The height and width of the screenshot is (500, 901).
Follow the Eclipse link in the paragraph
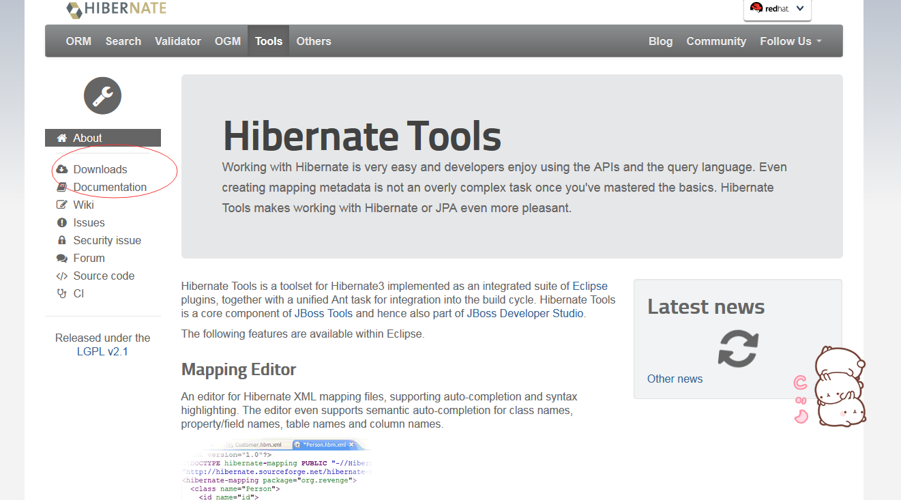[x=590, y=286]
